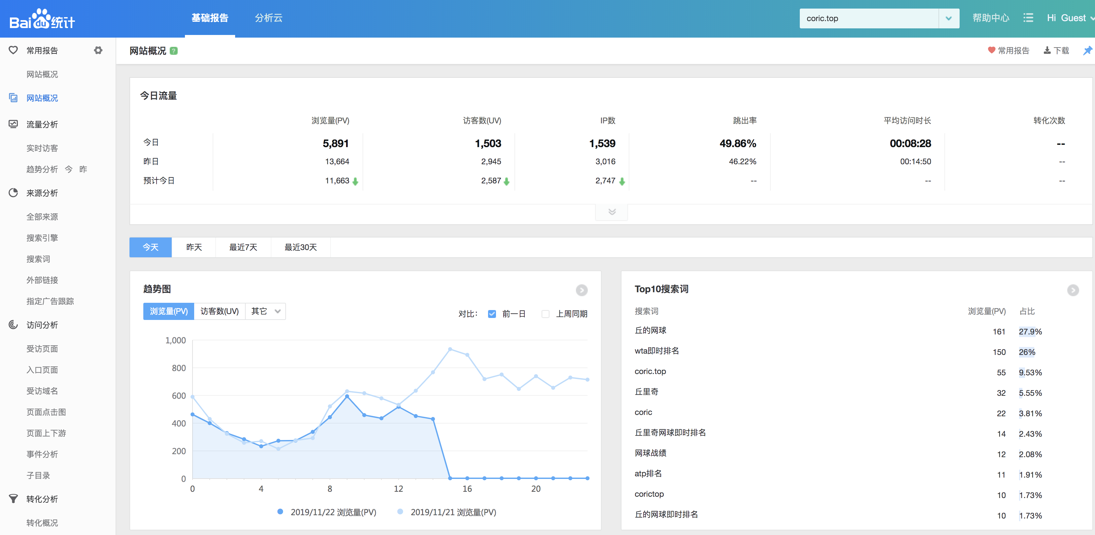Click the search term 丘里奇网球即时排名

(670, 432)
